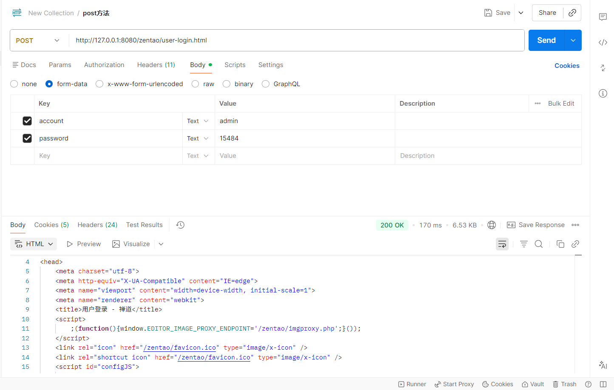Screen dimensions: 614x390
Task: Click the Save floppy disk icon
Action: click(488, 13)
